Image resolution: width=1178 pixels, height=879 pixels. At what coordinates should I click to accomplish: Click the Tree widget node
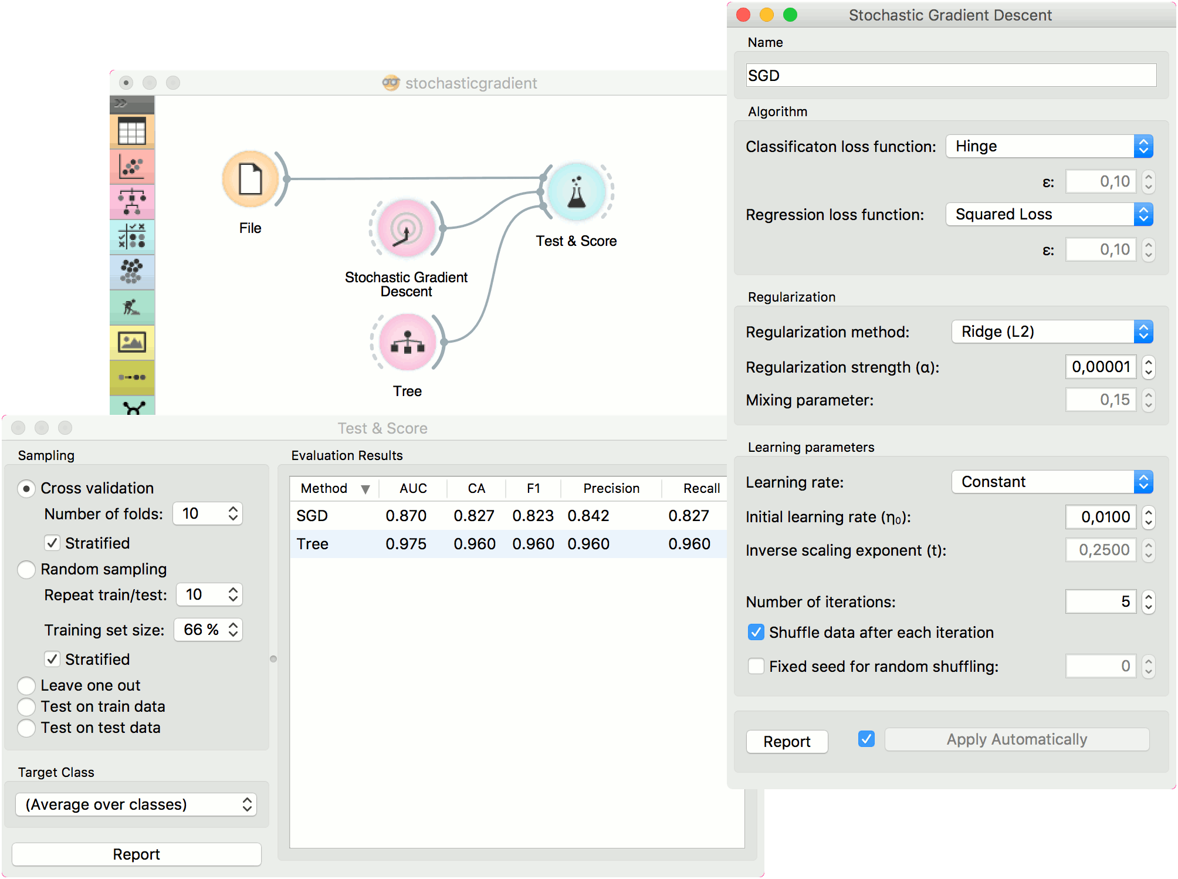(407, 342)
